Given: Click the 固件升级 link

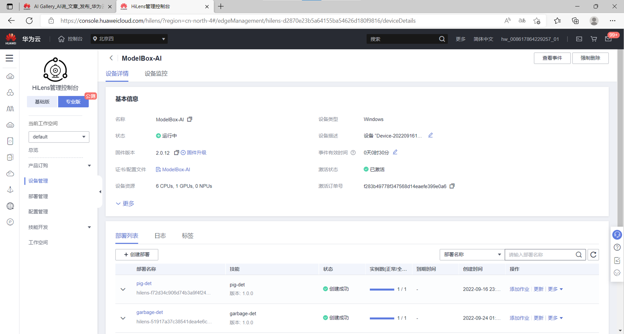Looking at the screenshot, I should click(x=196, y=152).
